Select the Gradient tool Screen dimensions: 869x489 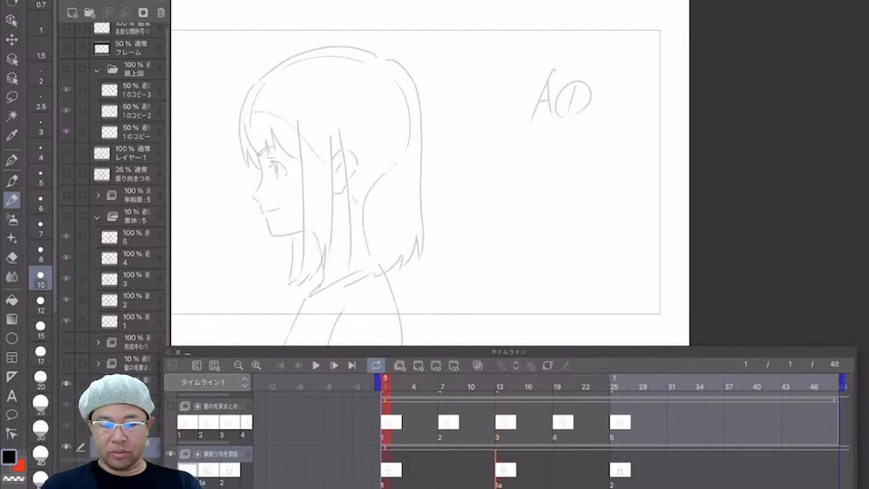coord(12,320)
